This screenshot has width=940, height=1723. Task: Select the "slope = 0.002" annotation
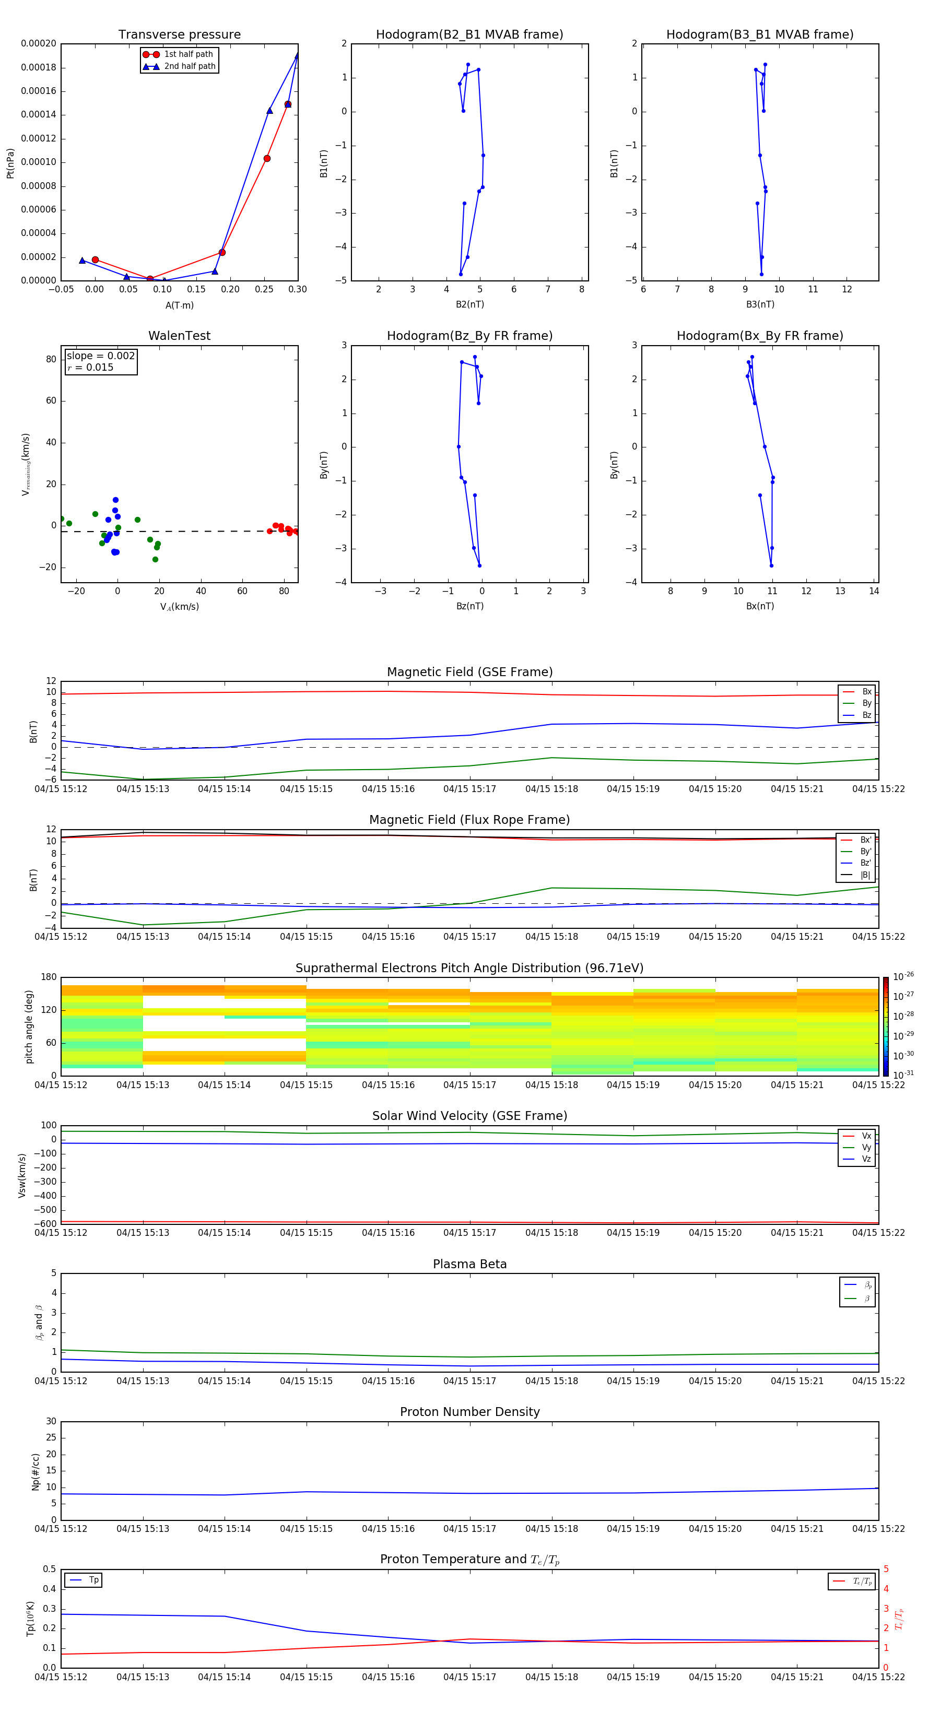[100, 356]
